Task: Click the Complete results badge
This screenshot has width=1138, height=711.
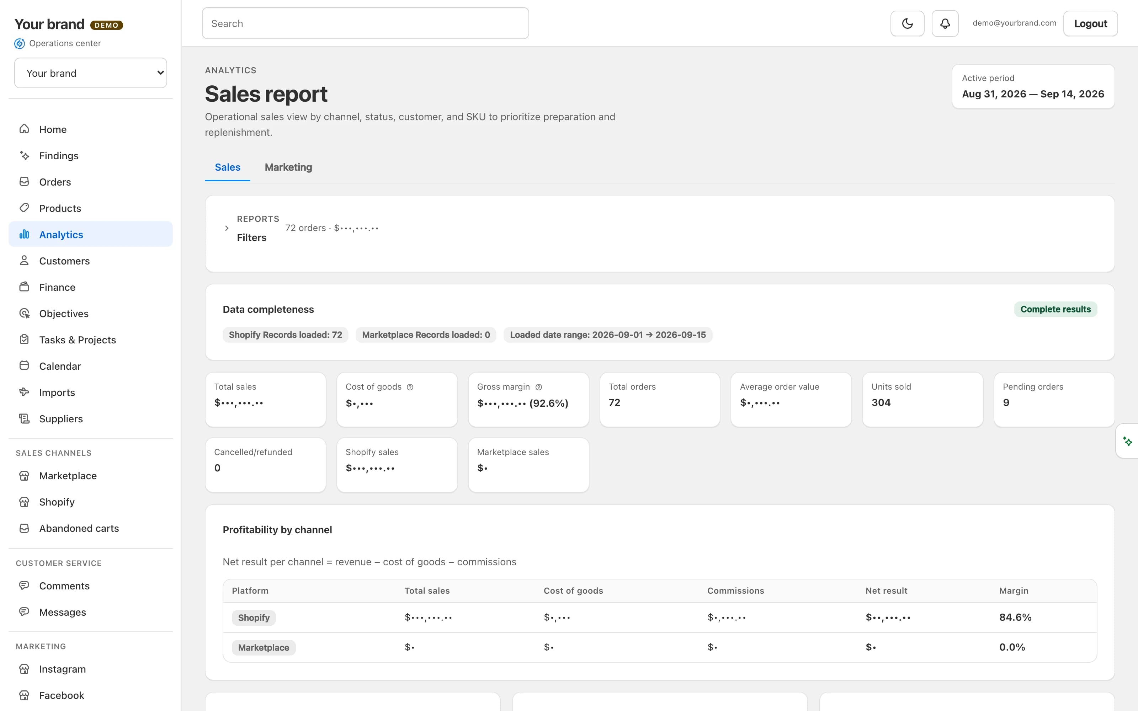Action: 1055,309
